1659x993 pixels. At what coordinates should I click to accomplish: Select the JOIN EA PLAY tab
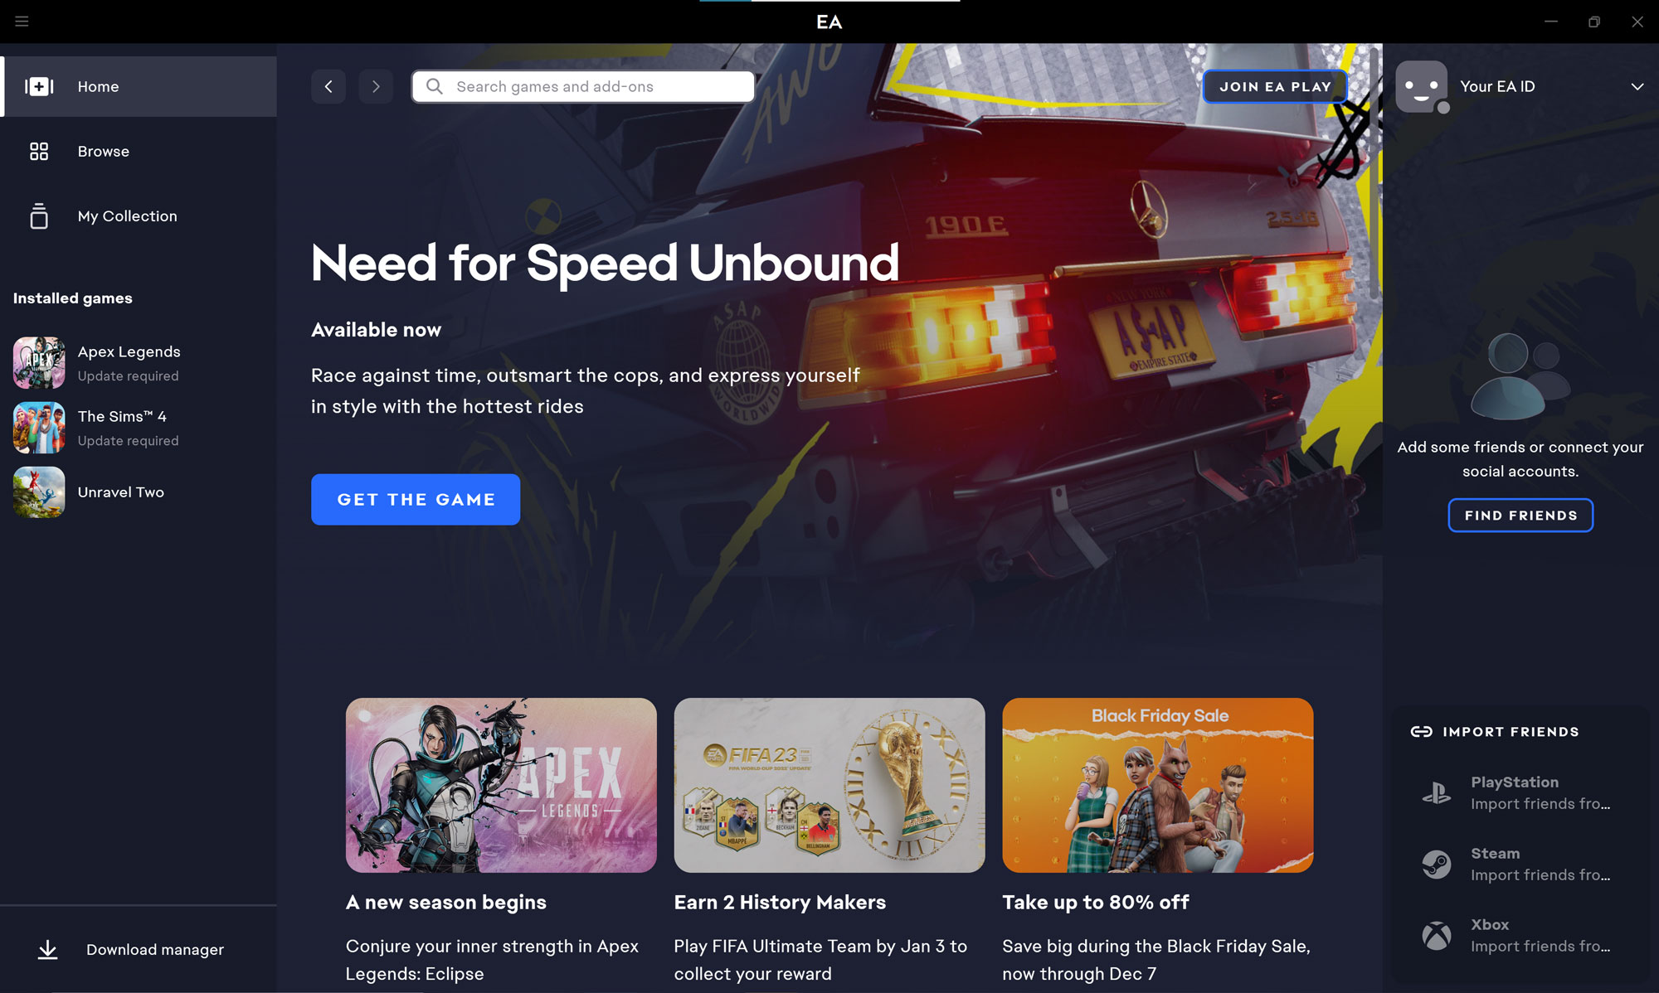tap(1276, 86)
